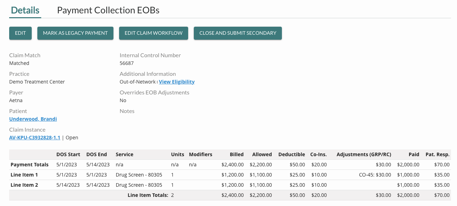457x206 pixels.
Task: Click the Pat. Resp. column header
Action: tap(437, 154)
